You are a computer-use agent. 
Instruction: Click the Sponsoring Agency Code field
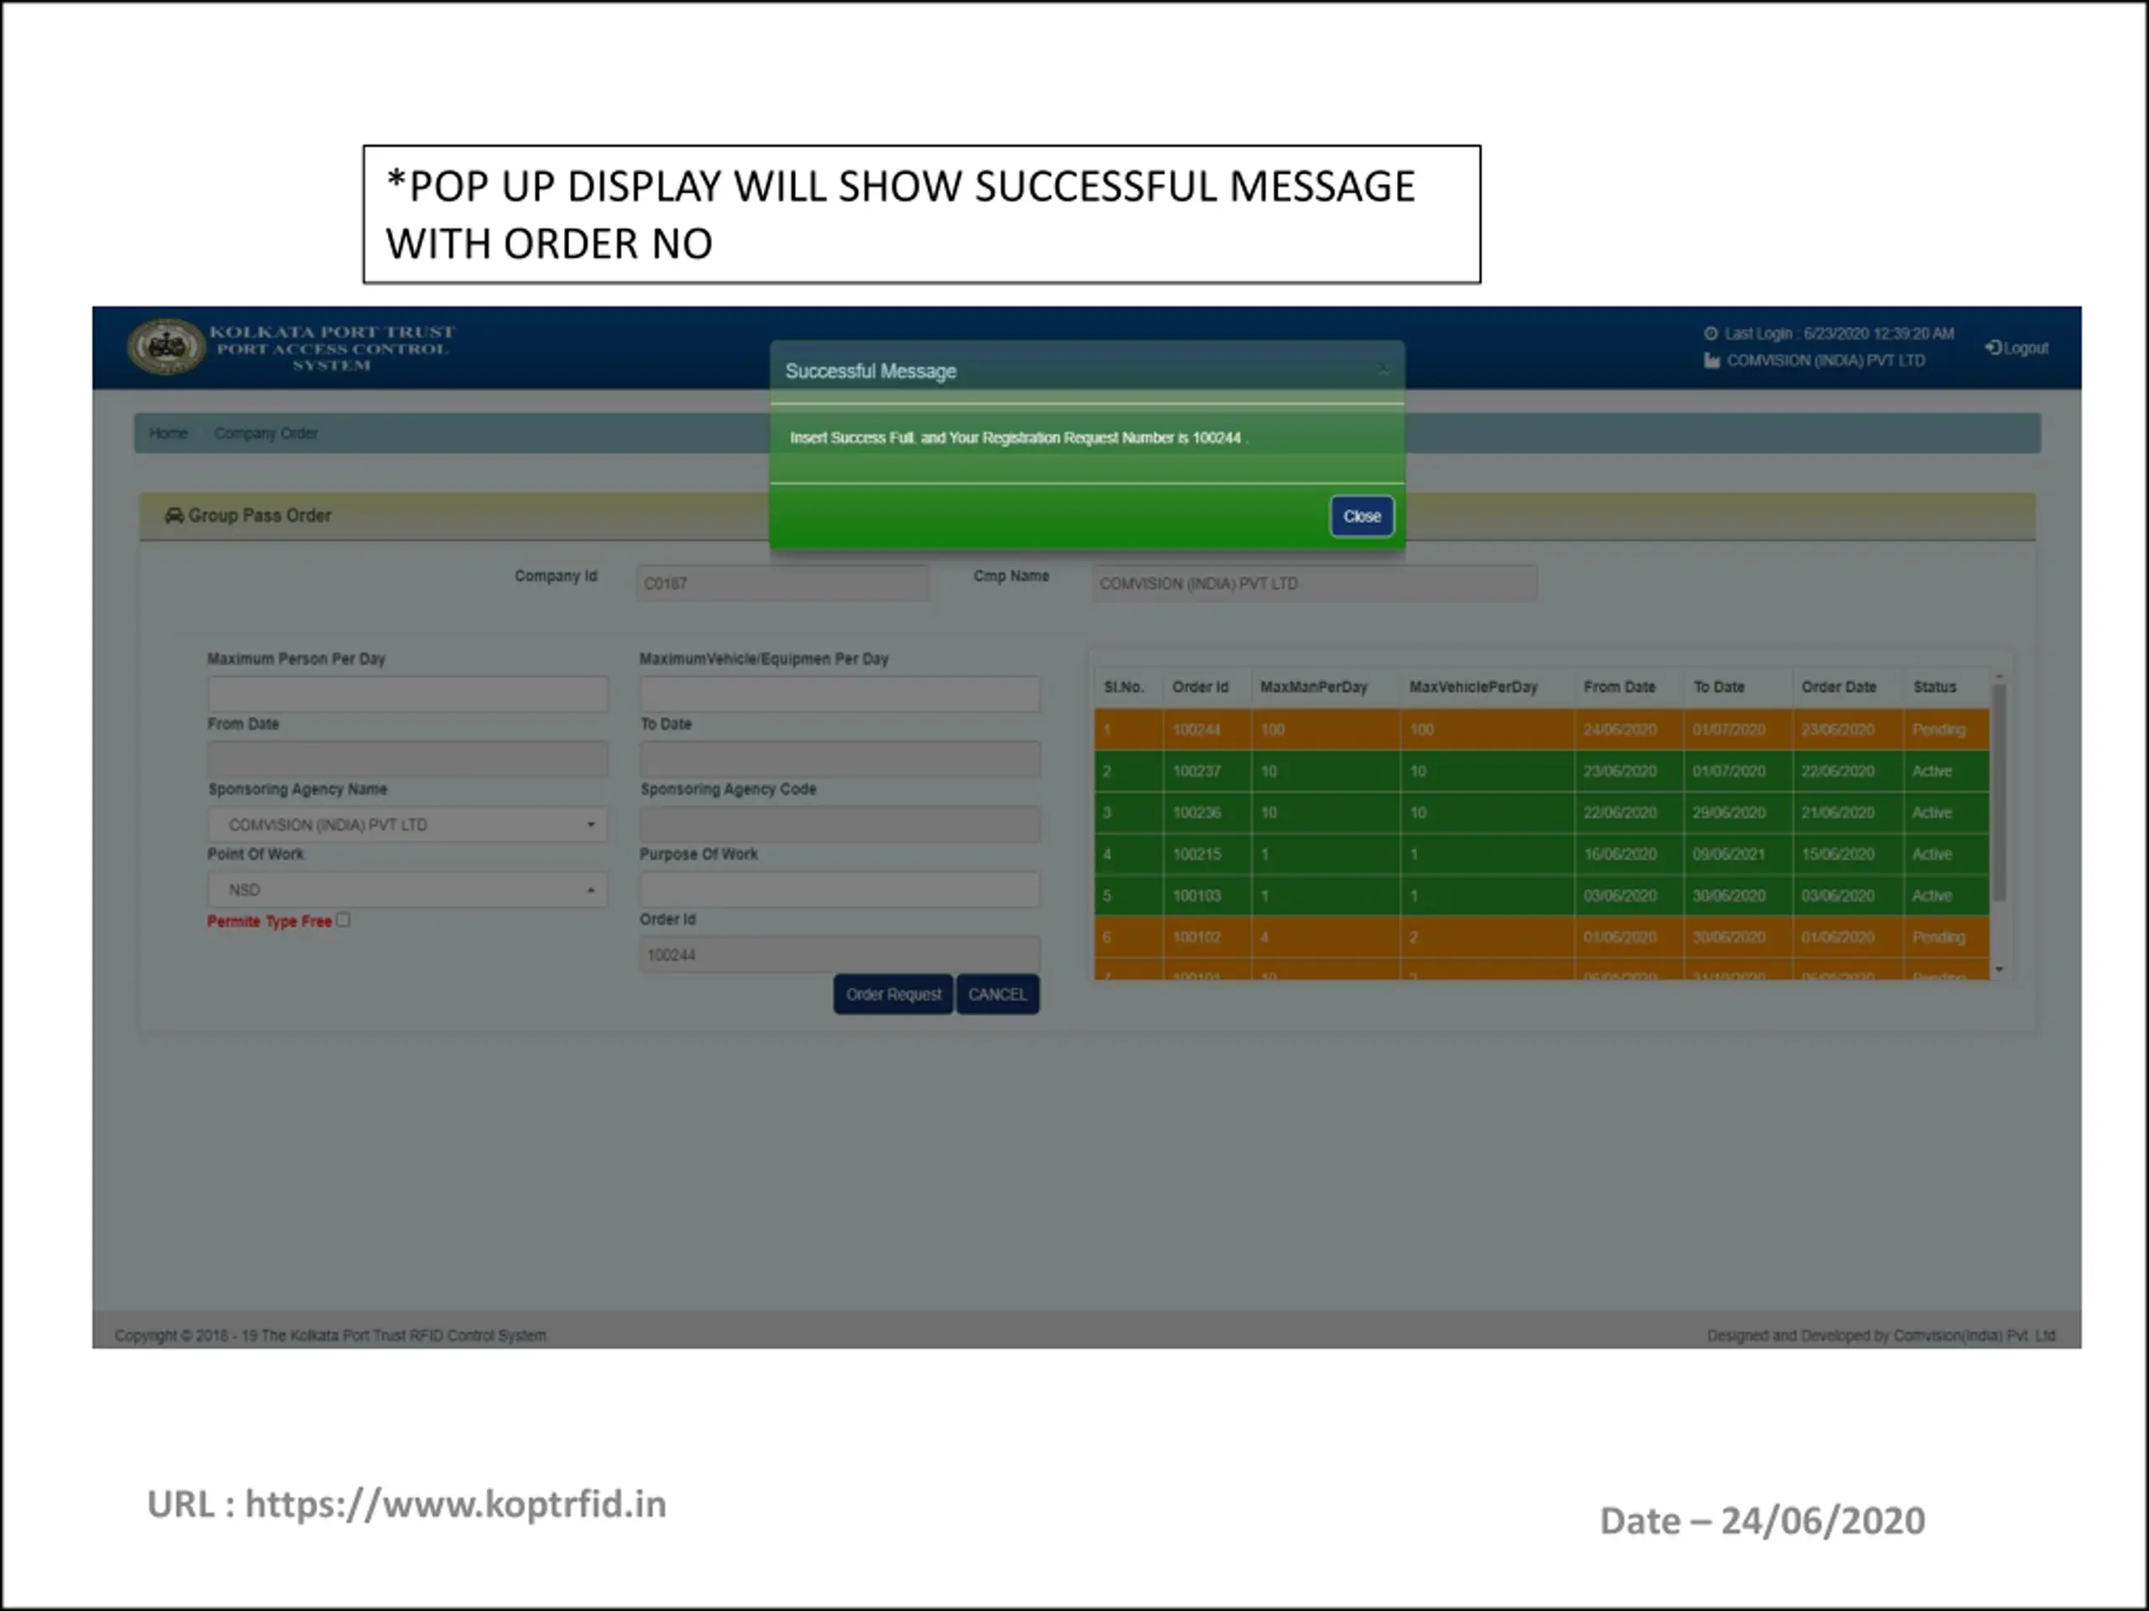click(x=839, y=825)
